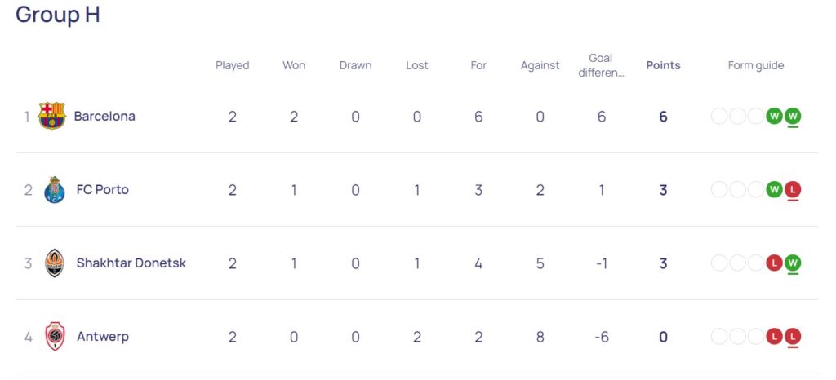Image resolution: width=836 pixels, height=380 pixels.
Task: Select FC Porto's red L form badge
Action: click(x=793, y=189)
